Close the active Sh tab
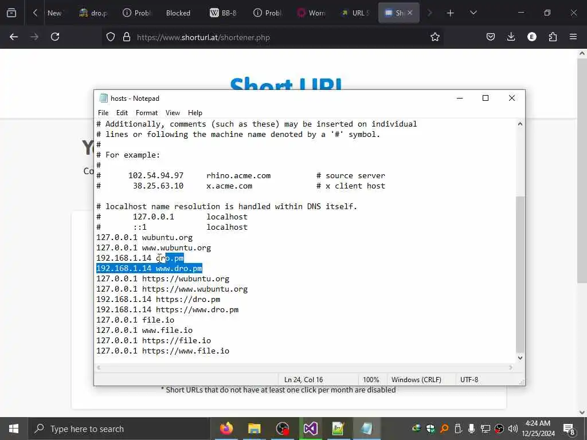The width and height of the screenshot is (587, 440). click(410, 13)
